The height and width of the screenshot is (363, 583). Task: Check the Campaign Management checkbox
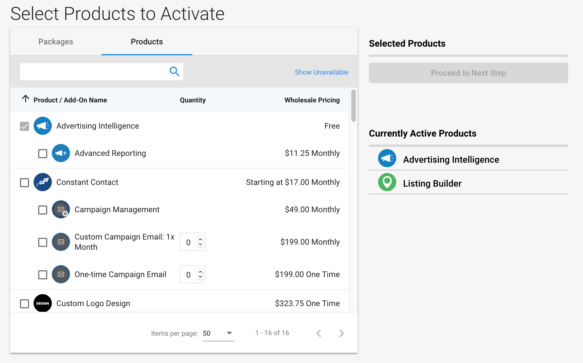(43, 210)
